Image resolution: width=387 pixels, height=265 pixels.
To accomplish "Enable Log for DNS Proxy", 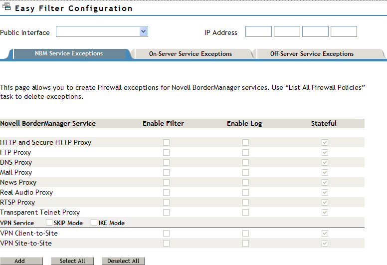I will [245, 163].
